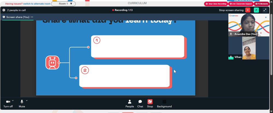Open the People panel
The height and width of the screenshot is (113, 273).
[130, 104]
